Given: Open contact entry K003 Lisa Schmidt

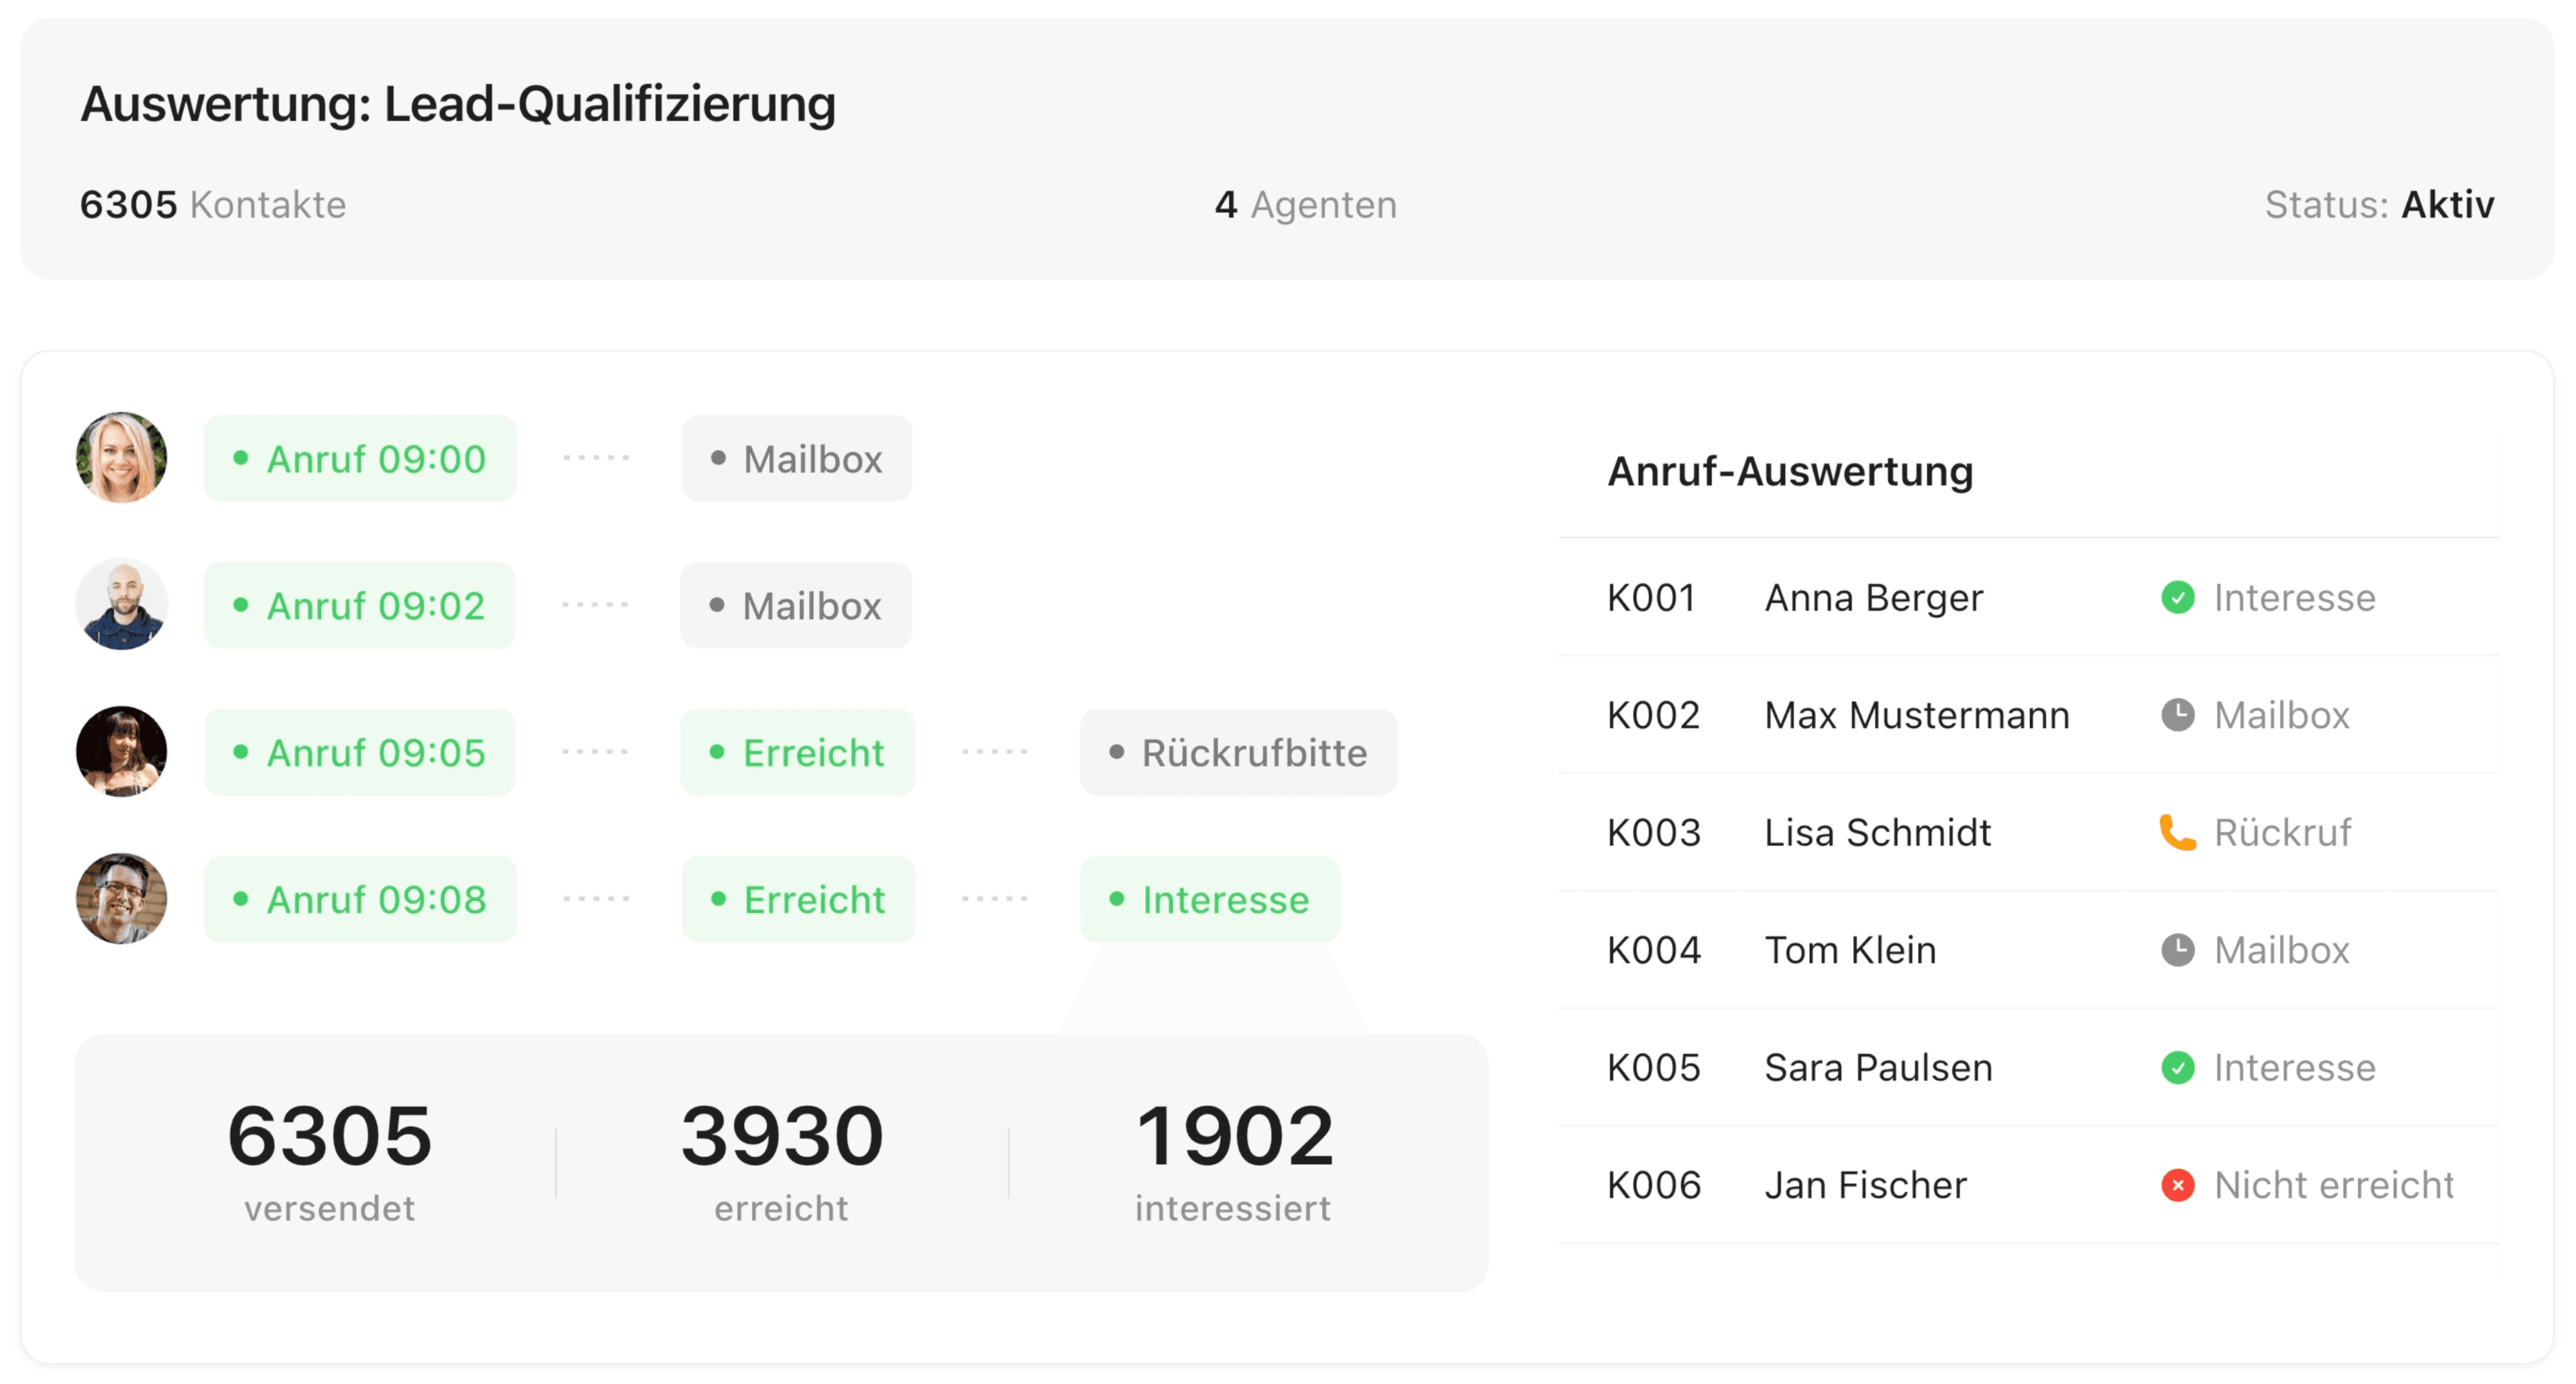Looking at the screenshot, I should coord(1876,832).
